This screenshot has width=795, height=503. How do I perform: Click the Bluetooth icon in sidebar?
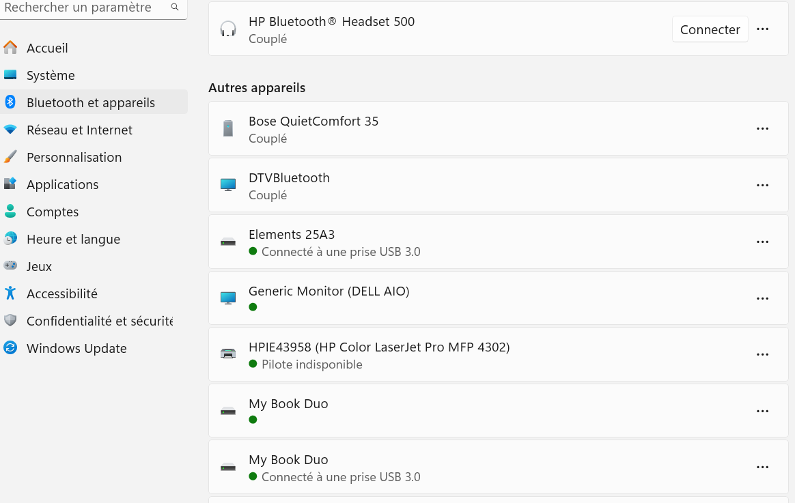click(x=10, y=102)
